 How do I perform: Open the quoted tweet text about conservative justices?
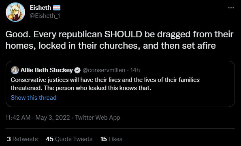pos(105,84)
